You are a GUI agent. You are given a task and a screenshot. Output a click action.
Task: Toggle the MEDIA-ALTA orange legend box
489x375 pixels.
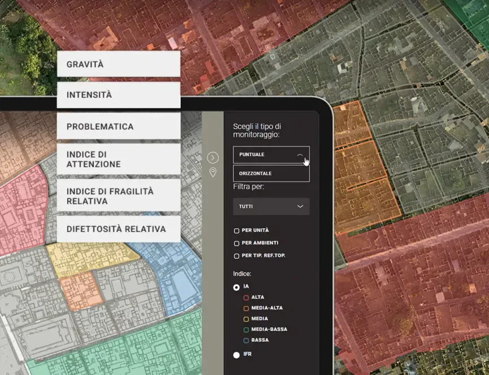(246, 308)
